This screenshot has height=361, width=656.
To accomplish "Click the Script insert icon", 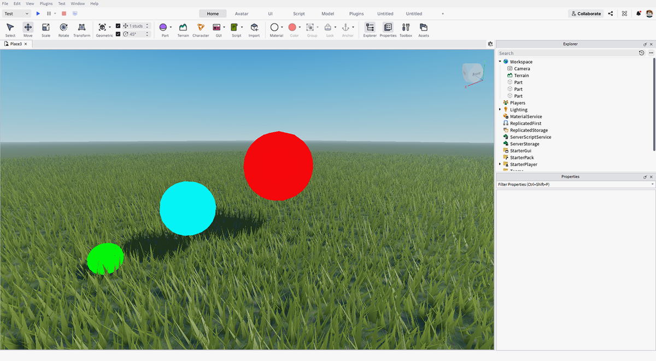I will [235, 27].
